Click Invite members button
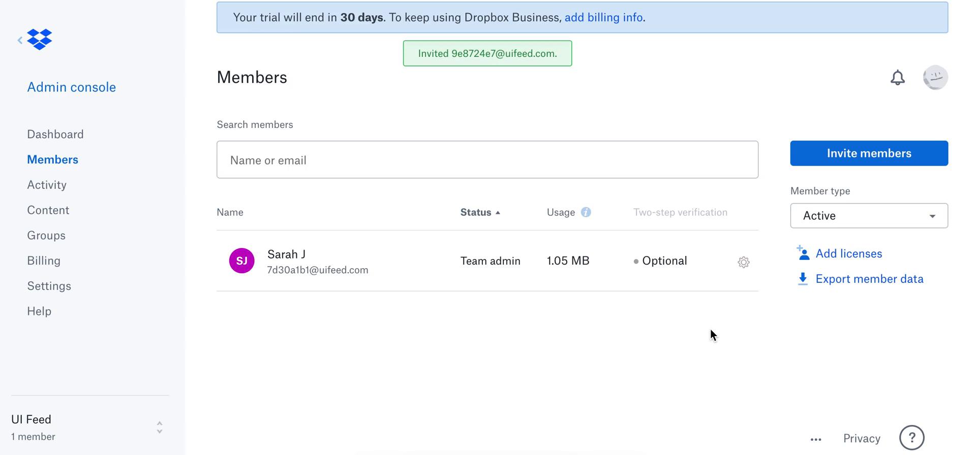This screenshot has width=976, height=455. coord(869,153)
